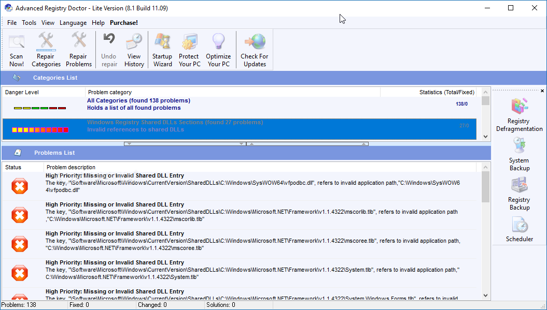The image size is (547, 310).
Task: Open the Language menu
Action: click(73, 23)
